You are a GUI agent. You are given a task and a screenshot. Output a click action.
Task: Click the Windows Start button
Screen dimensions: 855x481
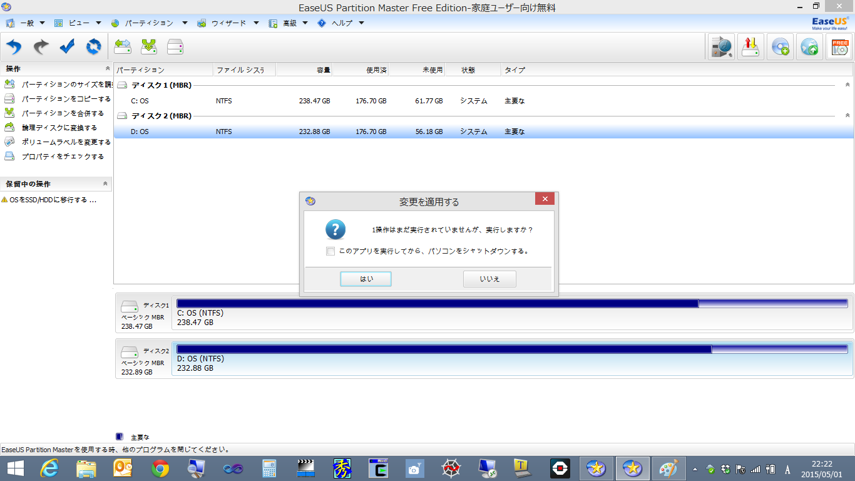[15, 468]
